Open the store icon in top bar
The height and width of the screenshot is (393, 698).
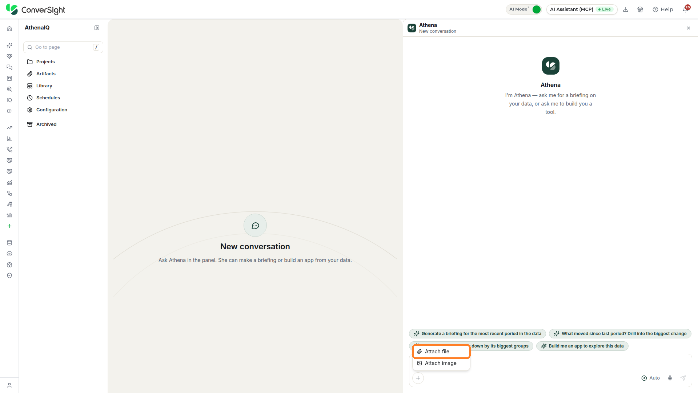click(x=640, y=9)
